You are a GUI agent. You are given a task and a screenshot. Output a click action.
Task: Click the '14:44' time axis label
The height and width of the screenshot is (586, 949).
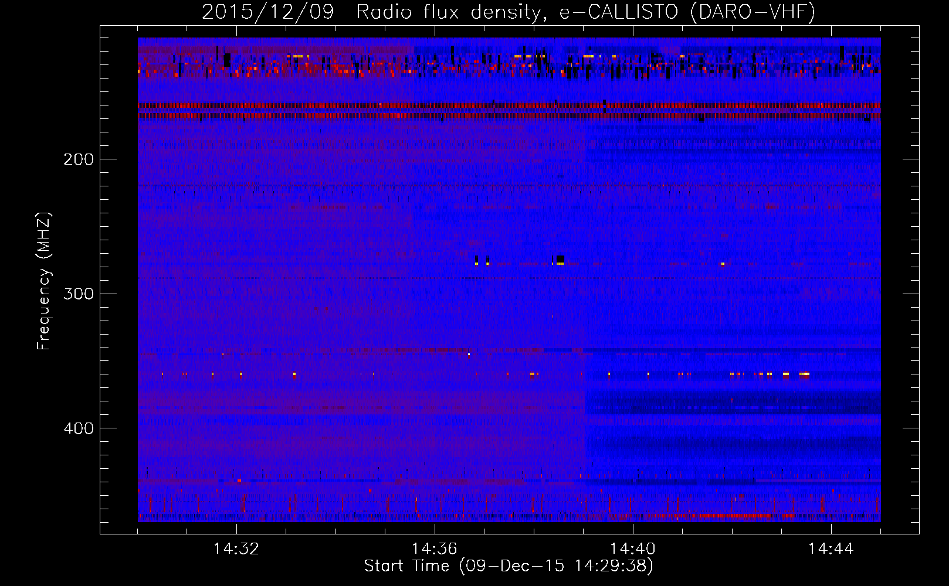(x=831, y=549)
